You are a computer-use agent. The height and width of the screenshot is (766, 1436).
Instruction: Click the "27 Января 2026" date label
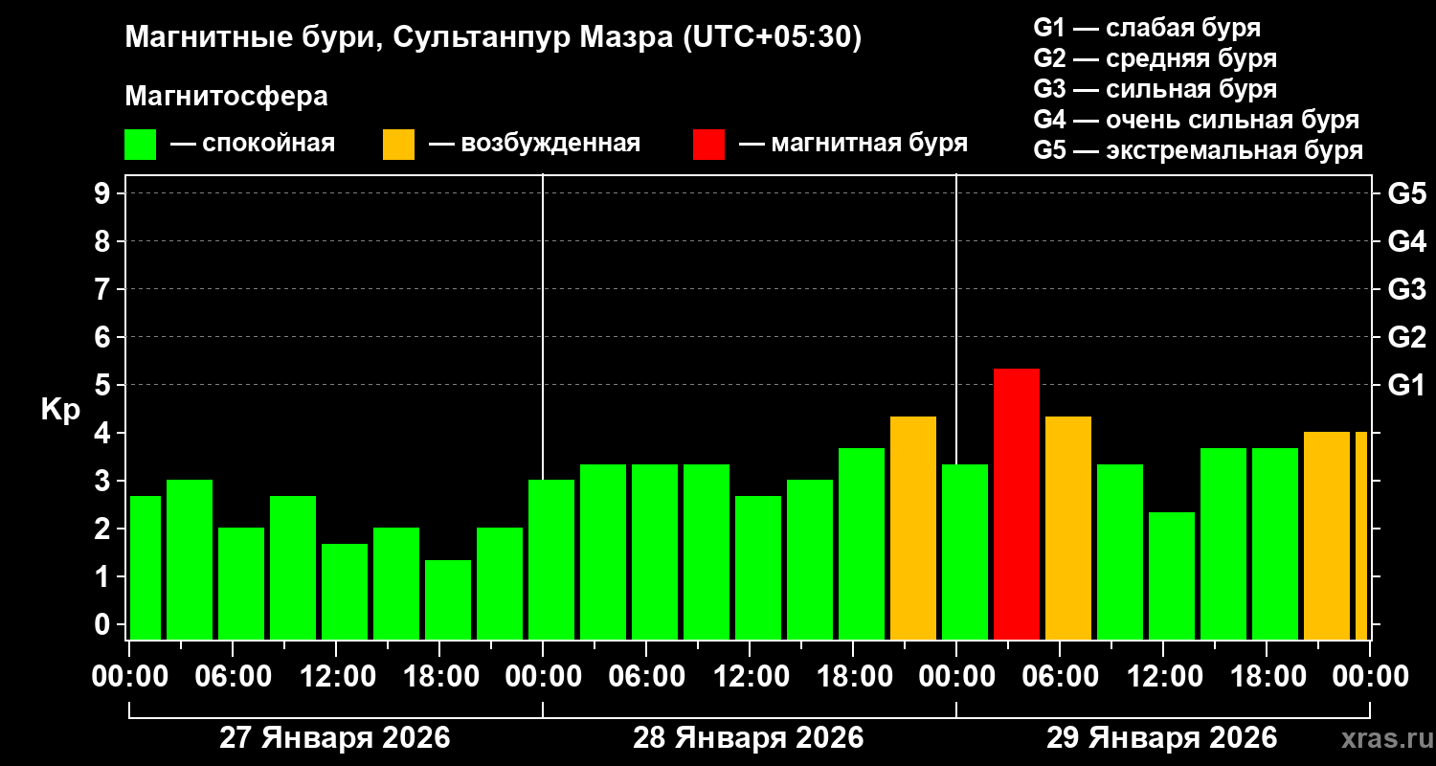(x=335, y=737)
